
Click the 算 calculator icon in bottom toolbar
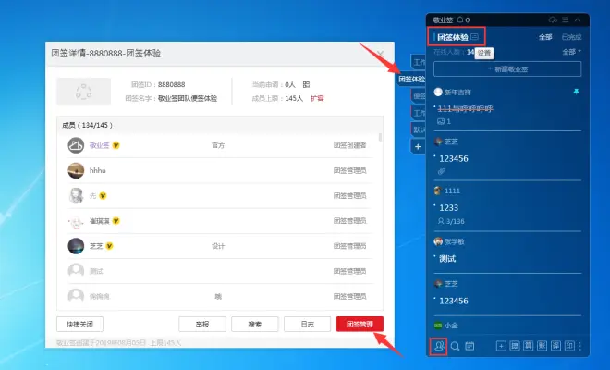(x=529, y=346)
